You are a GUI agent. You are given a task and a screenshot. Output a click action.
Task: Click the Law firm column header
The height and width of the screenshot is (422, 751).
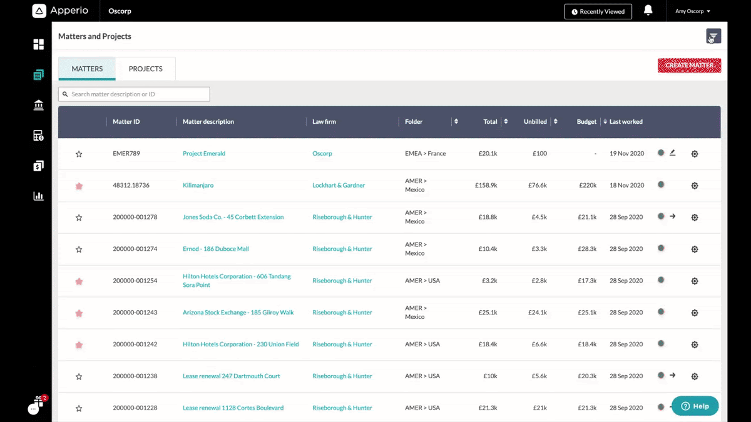point(324,121)
